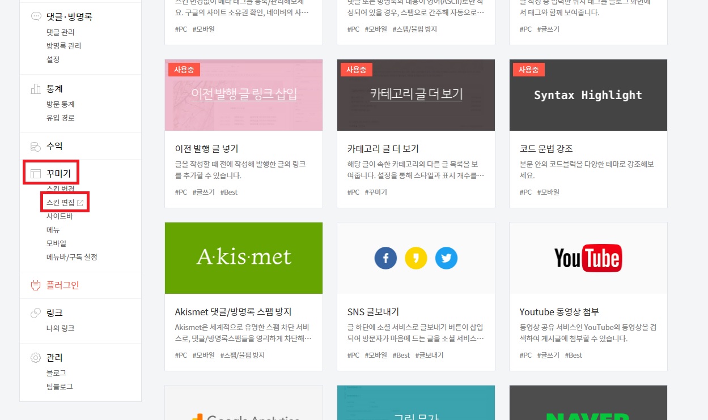Click Akismet 댓글/방명록 스팸 방지 title
This screenshot has height=420, width=708.
pos(233,312)
